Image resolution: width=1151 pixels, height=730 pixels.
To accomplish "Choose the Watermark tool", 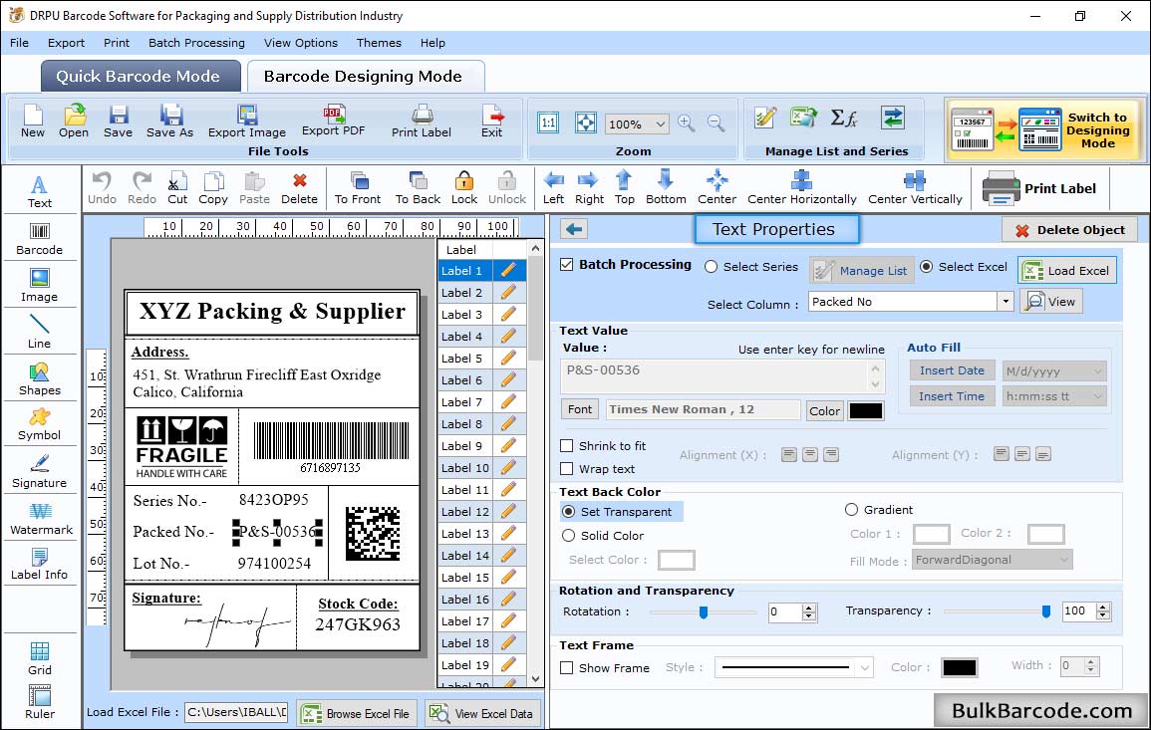I will point(41,519).
